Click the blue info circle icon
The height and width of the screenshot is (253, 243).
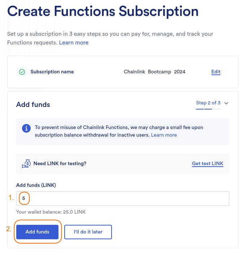tap(26, 128)
